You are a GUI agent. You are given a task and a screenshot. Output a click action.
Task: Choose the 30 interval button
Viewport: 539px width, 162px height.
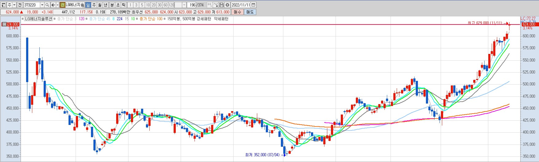click(x=159, y=5)
